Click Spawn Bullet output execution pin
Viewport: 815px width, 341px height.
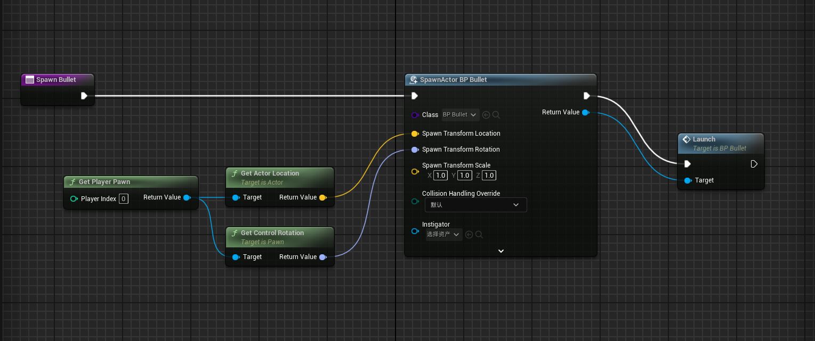[x=84, y=96]
